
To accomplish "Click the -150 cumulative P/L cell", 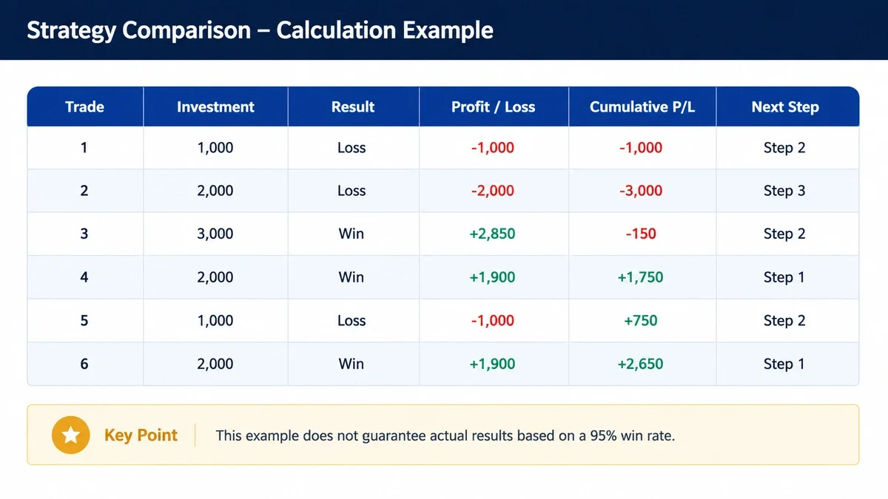I will (x=641, y=234).
